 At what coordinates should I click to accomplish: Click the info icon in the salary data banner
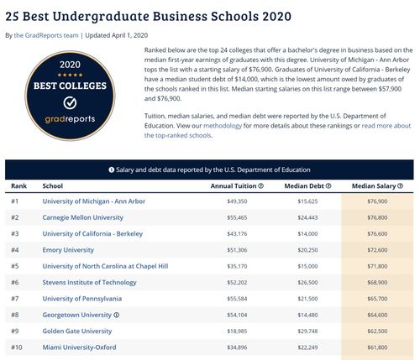(x=111, y=170)
